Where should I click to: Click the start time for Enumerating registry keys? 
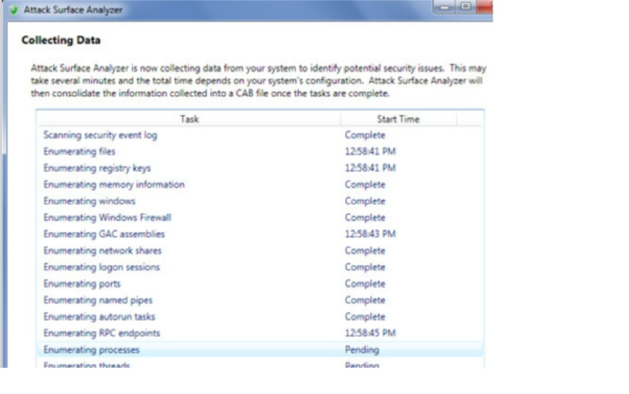[370, 168]
